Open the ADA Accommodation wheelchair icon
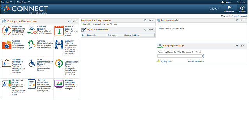Viewport: 249px width, 140px height. pos(32,63)
